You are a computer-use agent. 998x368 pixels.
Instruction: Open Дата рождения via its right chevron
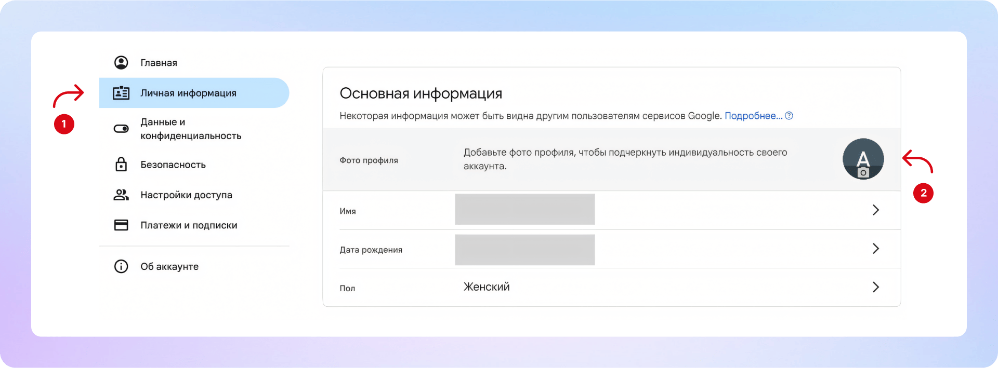(875, 249)
